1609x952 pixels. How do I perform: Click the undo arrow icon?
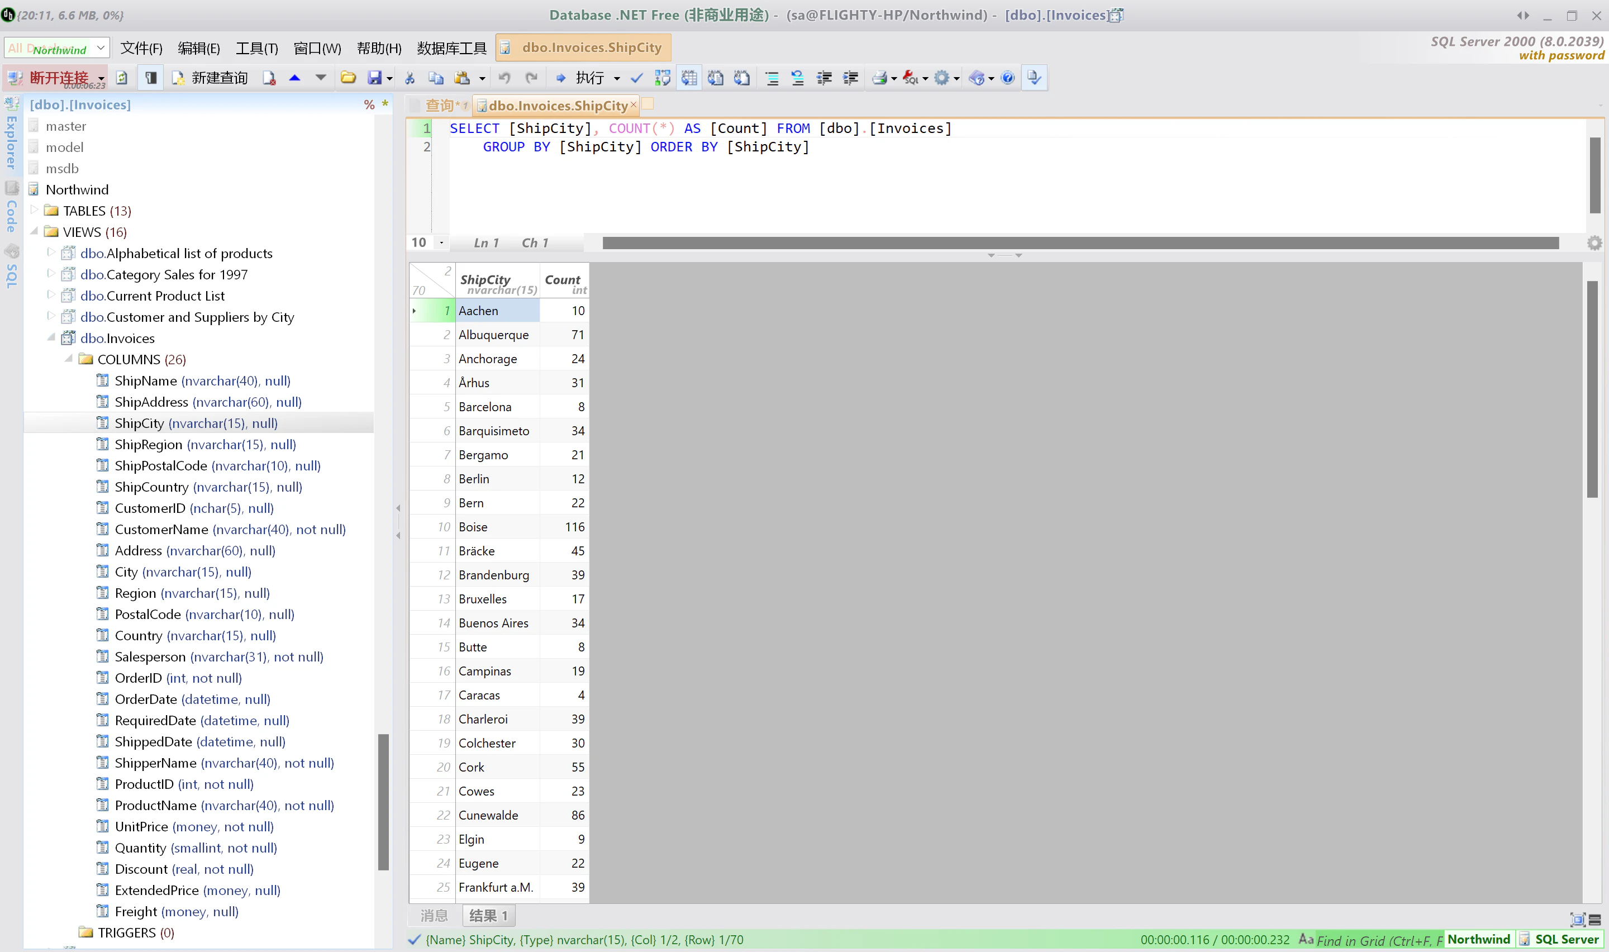[504, 78]
